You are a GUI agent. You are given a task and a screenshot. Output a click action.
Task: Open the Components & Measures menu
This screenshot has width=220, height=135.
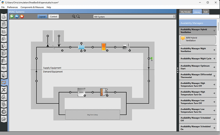tap(32, 7)
